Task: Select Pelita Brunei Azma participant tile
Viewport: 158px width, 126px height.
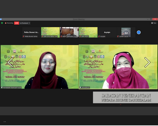Action: click(x=32, y=32)
